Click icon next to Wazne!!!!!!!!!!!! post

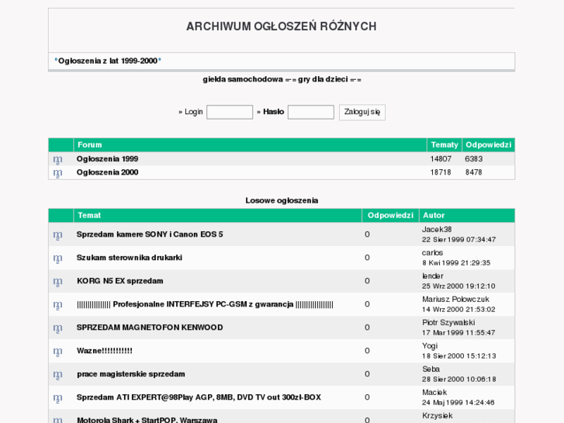pos(57,352)
